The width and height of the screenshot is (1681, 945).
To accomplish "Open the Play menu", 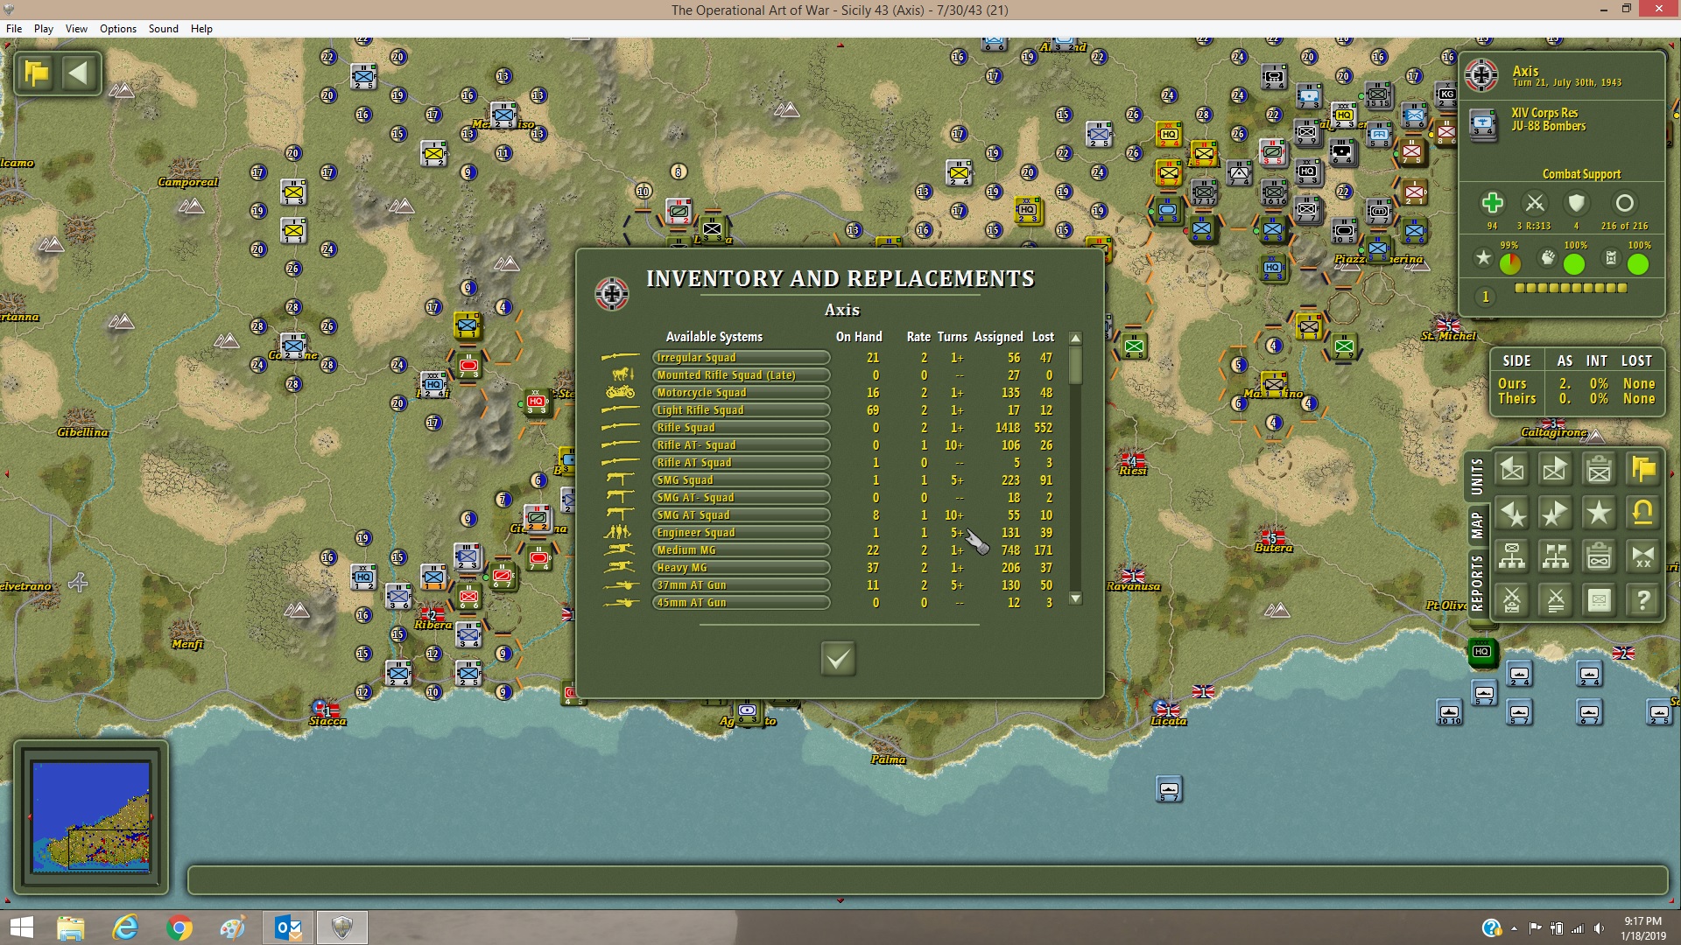I will pos(44,29).
